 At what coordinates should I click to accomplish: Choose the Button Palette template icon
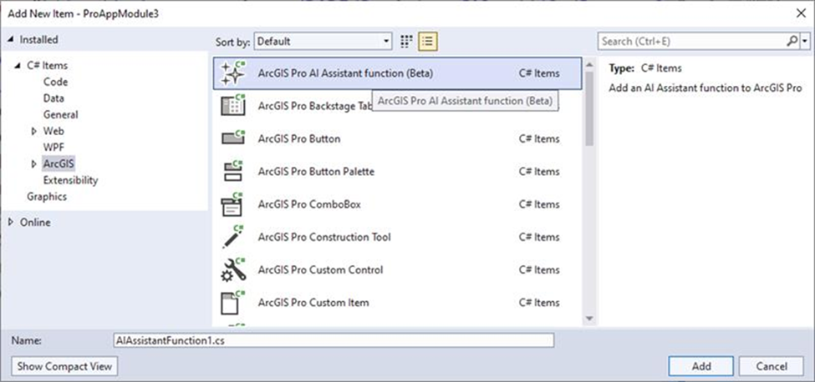point(232,172)
